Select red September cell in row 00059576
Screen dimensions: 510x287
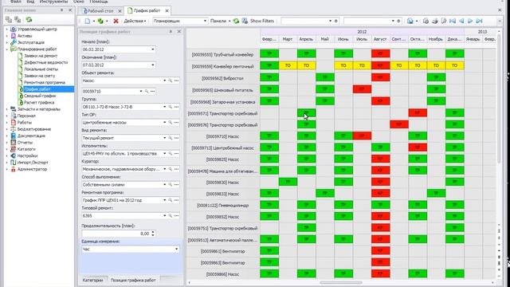tap(399, 124)
